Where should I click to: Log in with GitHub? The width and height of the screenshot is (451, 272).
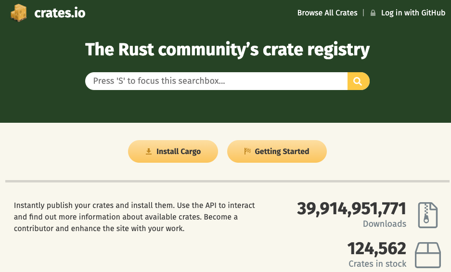(413, 13)
